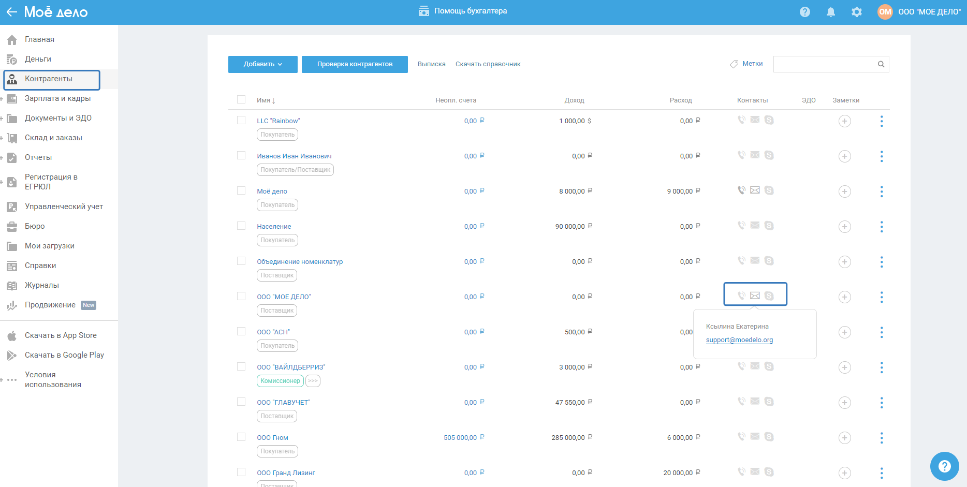The image size is (967, 487).
Task: Open floating help chat button
Action: [x=944, y=466]
